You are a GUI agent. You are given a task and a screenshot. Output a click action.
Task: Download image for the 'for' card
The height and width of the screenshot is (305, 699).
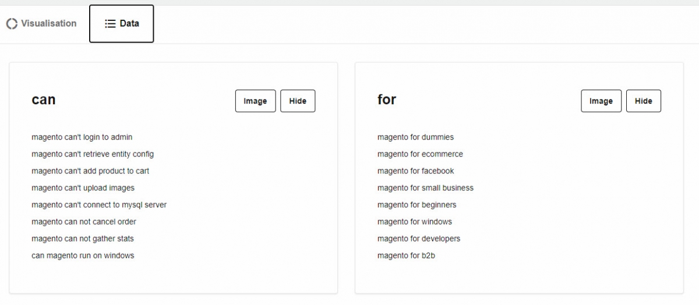[x=601, y=101]
